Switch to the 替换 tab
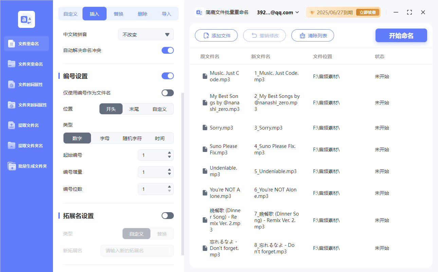Screen dimensions: 438x272 point(118,13)
